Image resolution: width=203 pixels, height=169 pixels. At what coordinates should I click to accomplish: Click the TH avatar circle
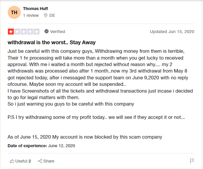click(x=14, y=12)
